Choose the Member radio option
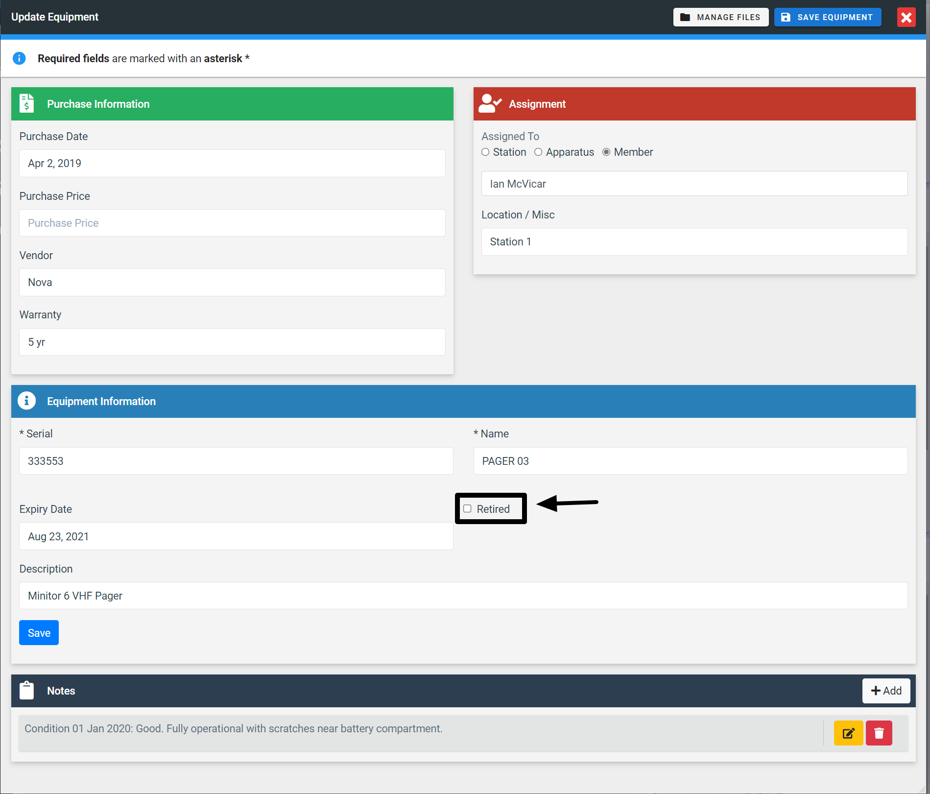The height and width of the screenshot is (794, 930). coord(606,152)
